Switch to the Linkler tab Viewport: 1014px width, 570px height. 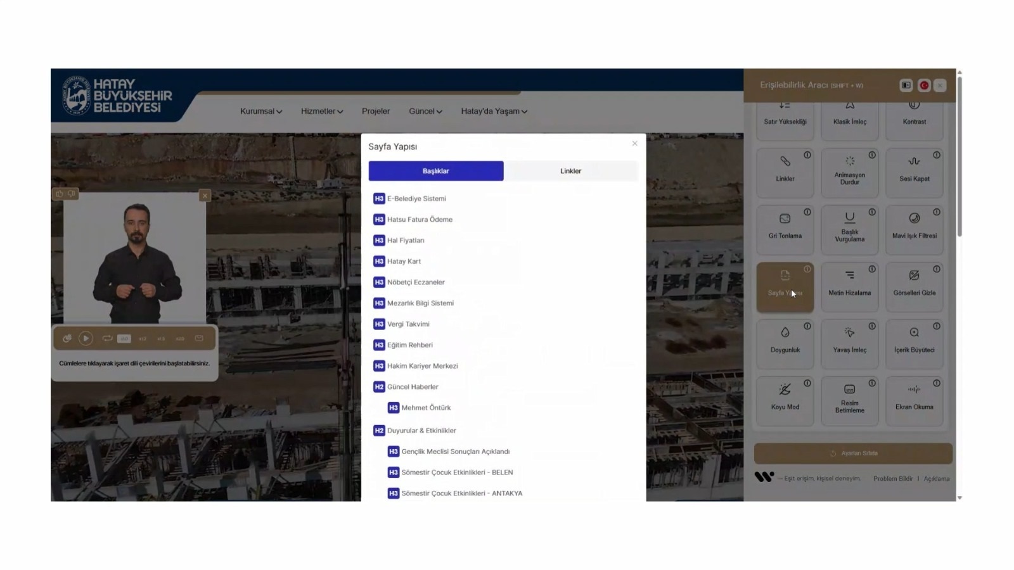click(570, 171)
